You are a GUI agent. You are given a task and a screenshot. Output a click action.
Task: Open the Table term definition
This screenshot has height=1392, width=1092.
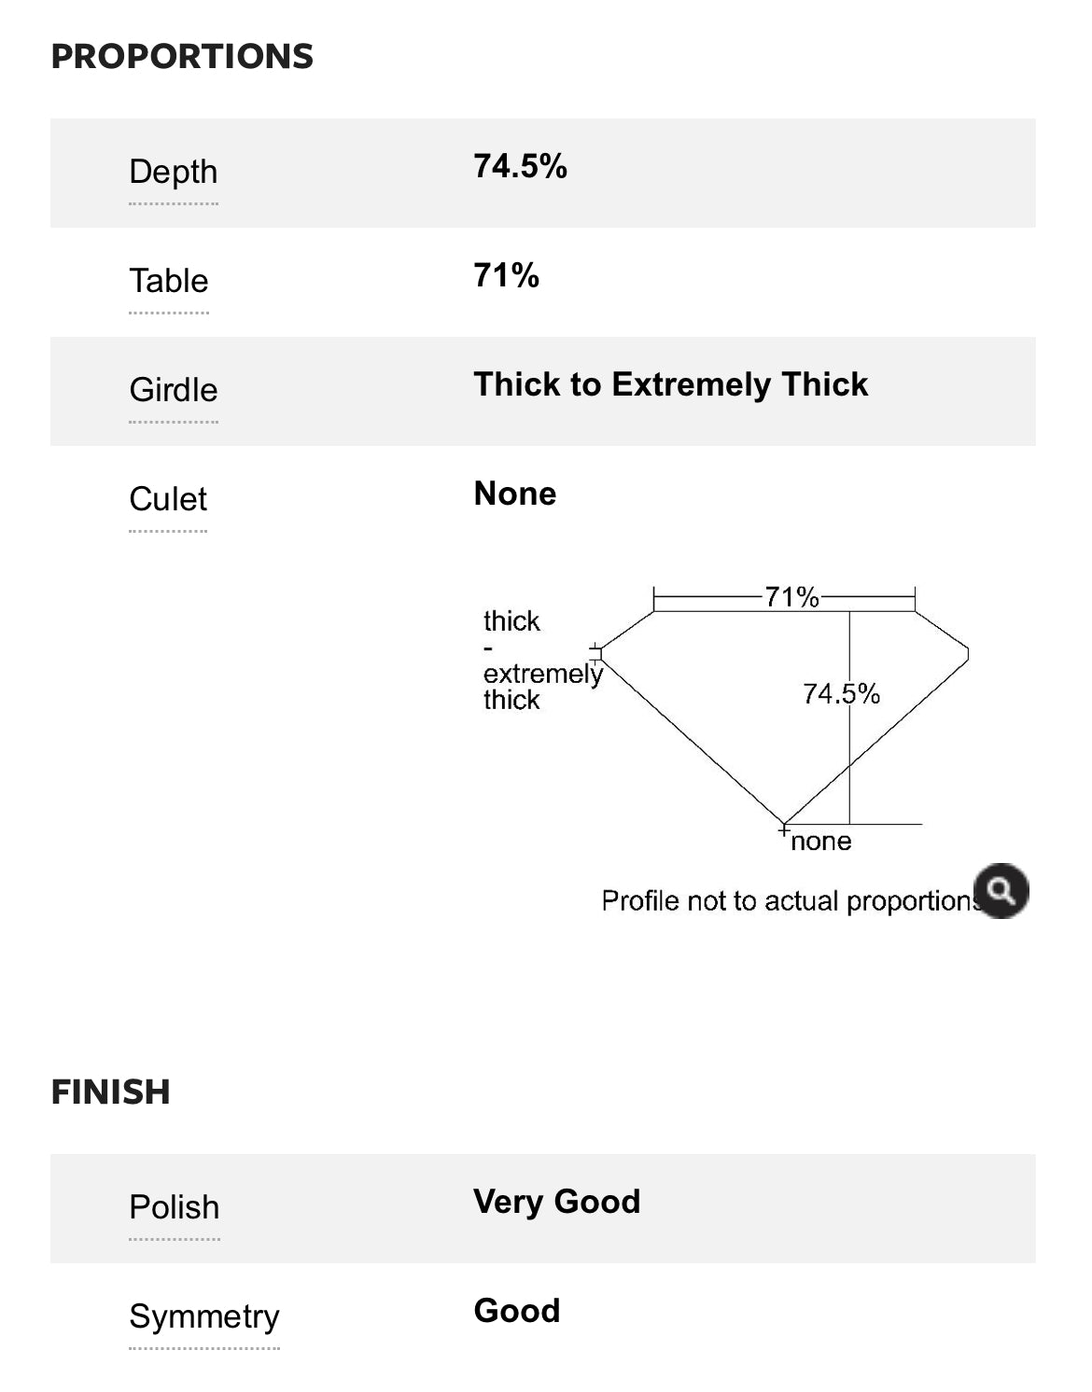click(169, 282)
